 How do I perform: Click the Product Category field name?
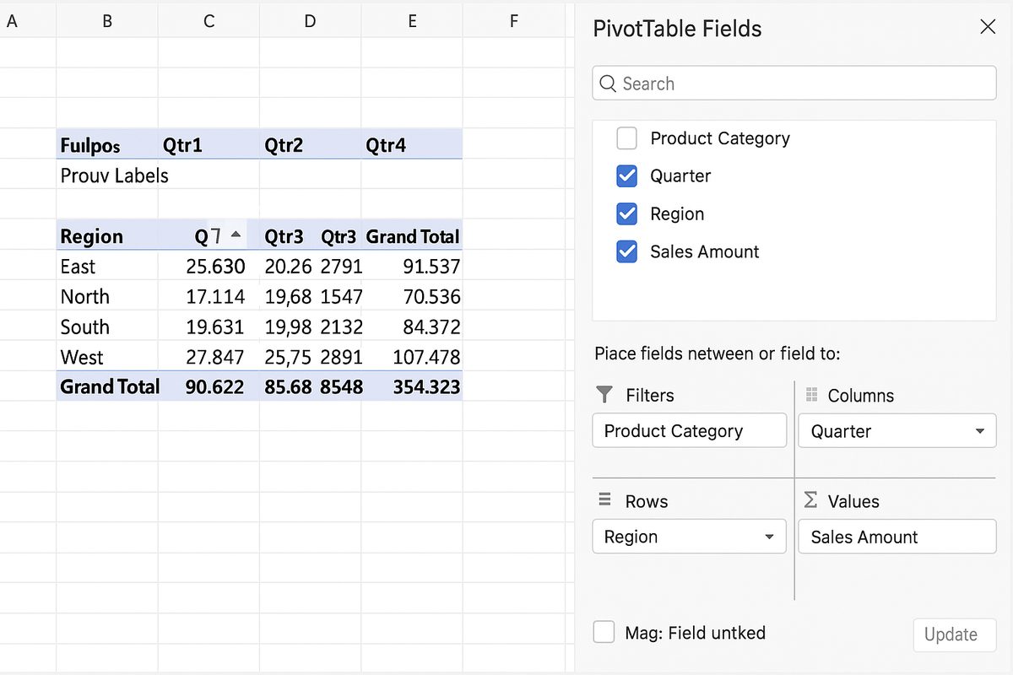[720, 138]
